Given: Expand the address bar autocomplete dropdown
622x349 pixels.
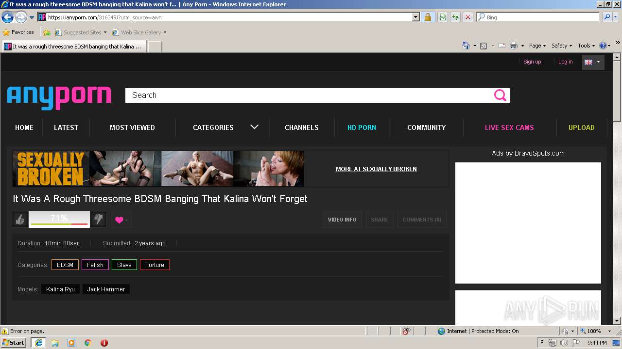Looking at the screenshot, I should (415, 17).
